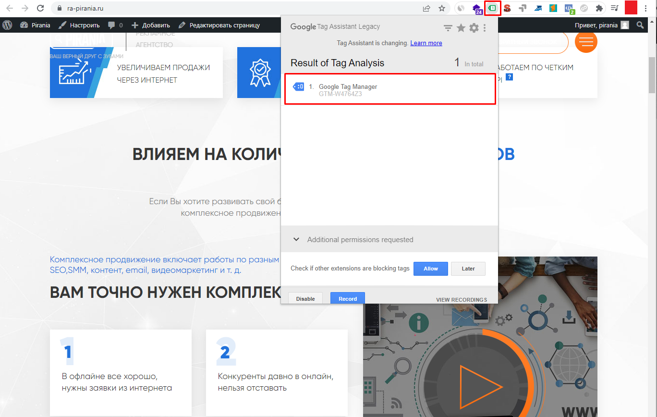Bookmark this page with the star icon
This screenshot has height=417, width=657.
(x=441, y=8)
